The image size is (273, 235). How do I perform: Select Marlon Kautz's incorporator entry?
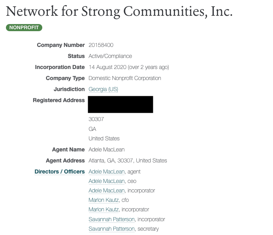point(104,209)
